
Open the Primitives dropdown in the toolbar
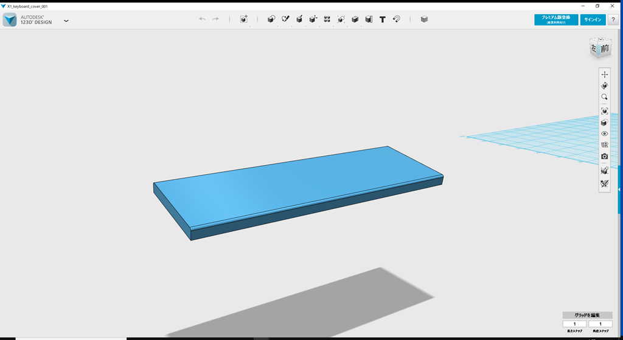pyautogui.click(x=271, y=19)
